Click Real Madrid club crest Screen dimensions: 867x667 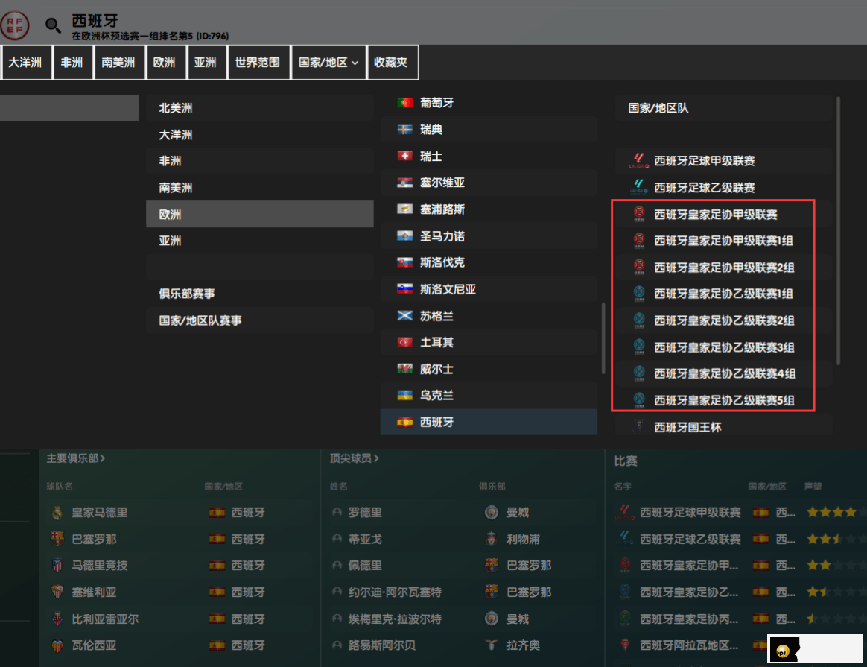click(57, 513)
